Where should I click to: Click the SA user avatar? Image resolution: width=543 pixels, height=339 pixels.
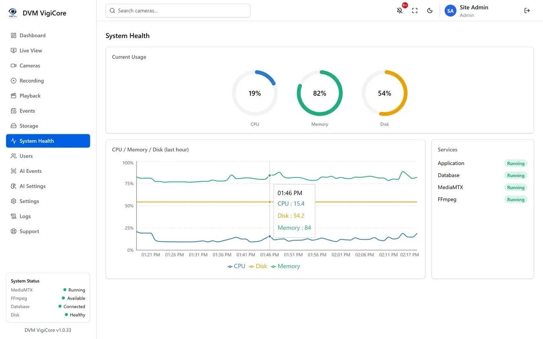pos(451,11)
